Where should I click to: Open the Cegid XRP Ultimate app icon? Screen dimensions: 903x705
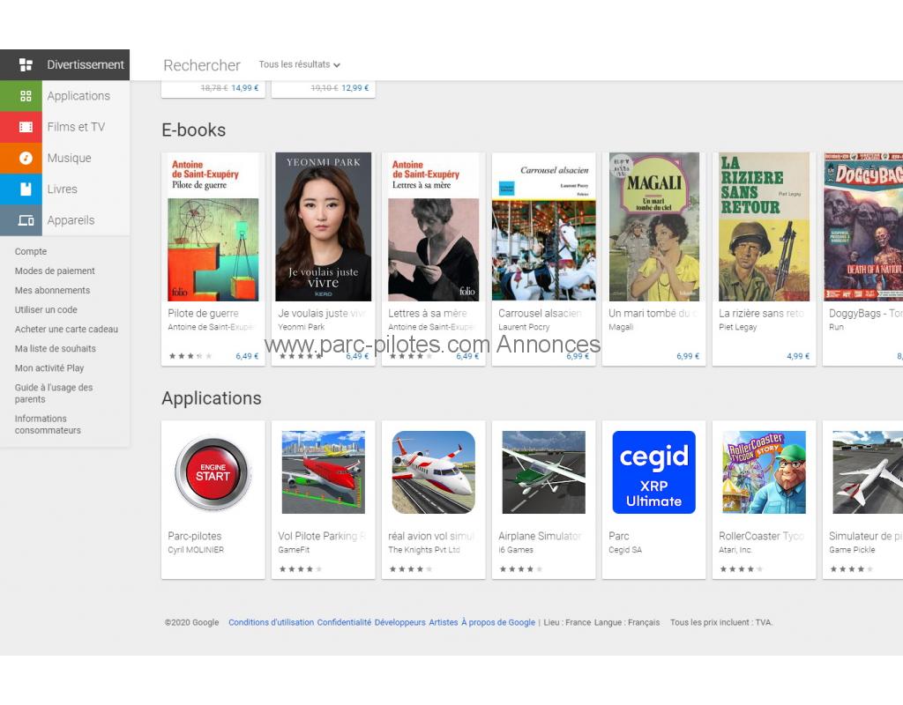653,472
